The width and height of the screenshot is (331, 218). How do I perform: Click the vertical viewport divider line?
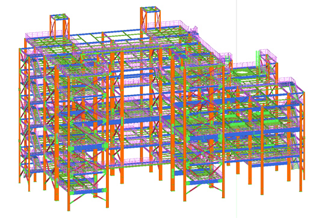[x=237, y=109]
